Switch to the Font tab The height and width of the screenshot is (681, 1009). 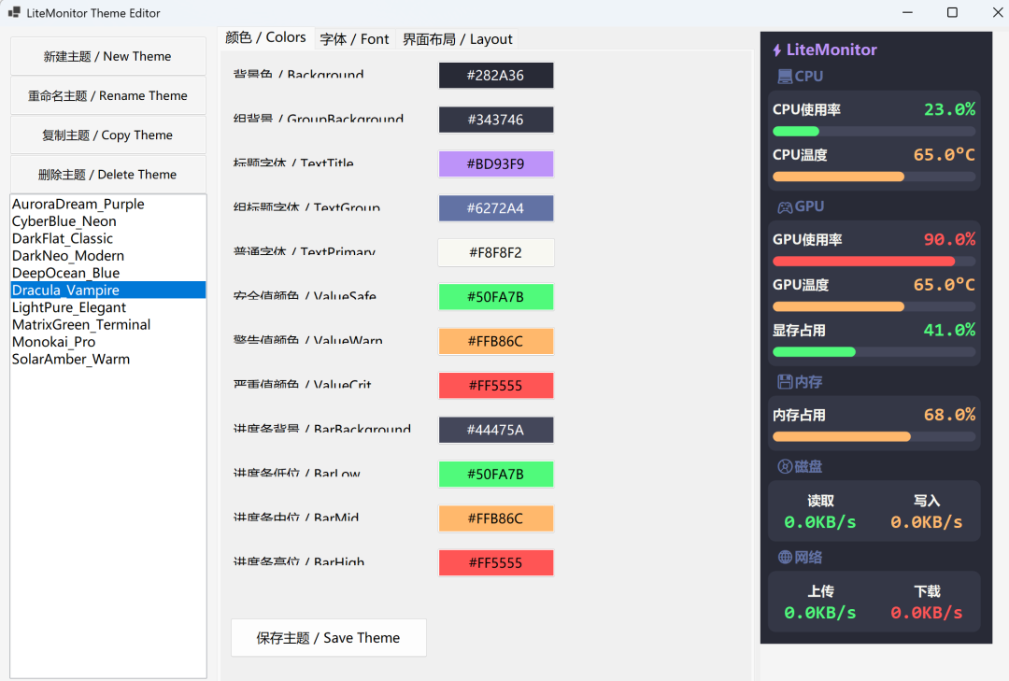coord(354,39)
